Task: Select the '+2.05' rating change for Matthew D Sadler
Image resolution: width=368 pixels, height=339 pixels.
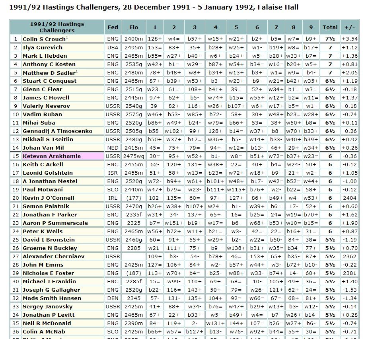Action: (350, 73)
